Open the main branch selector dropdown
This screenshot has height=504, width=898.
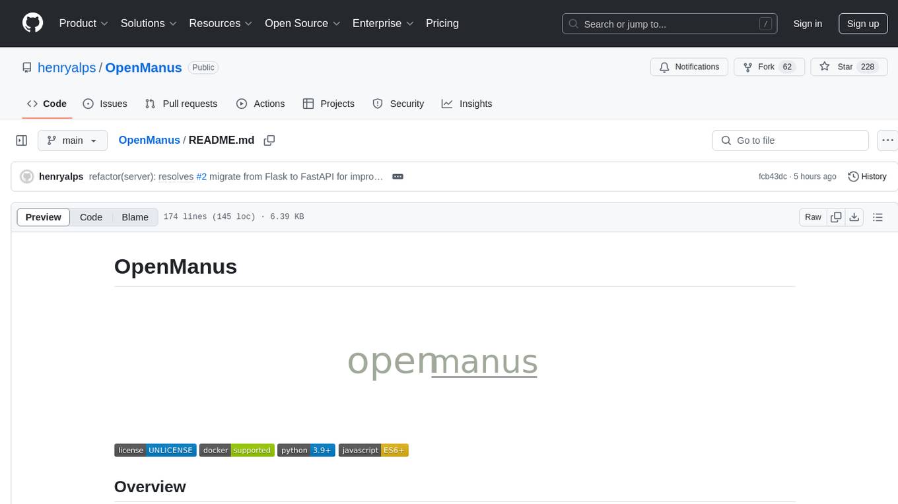73,141
